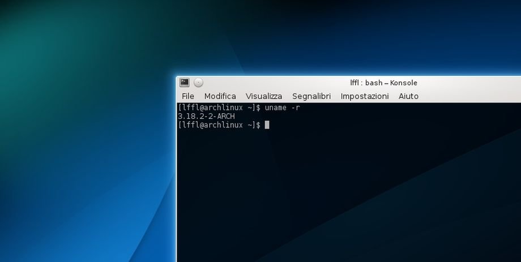Click the round pin-on-all-desktops button
The height and width of the screenshot is (262, 521).
(198, 83)
